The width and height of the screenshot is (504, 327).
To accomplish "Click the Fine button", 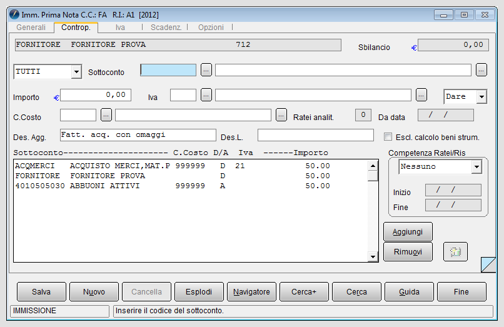I will tap(461, 291).
